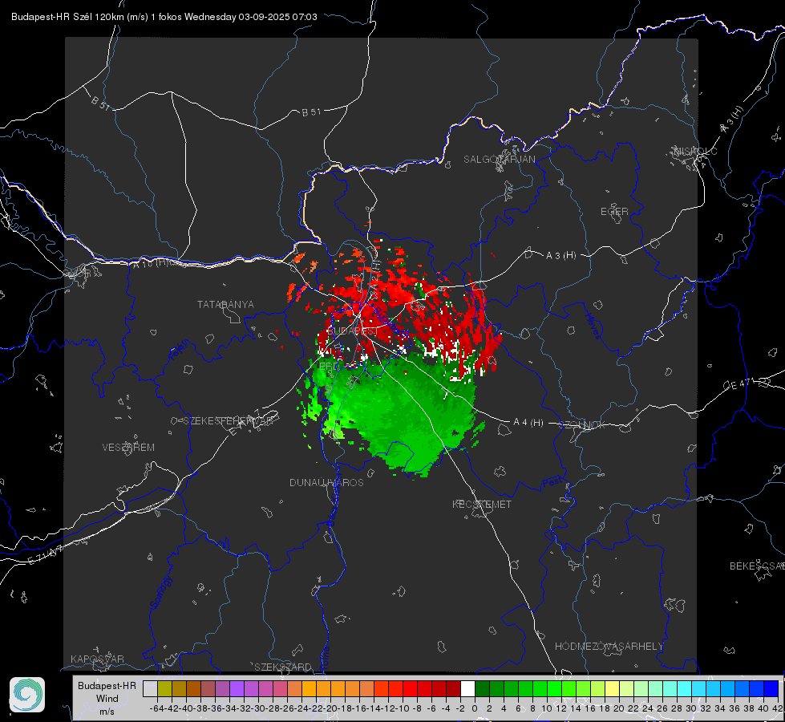Viewport: 785px width, 722px height.
Task: Pick the light gray swatch at legend start
Action: (150, 688)
